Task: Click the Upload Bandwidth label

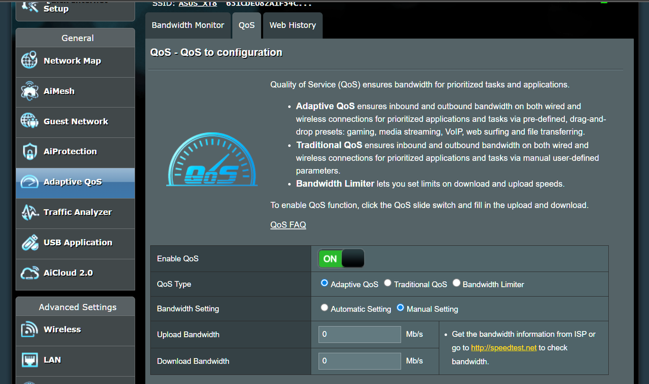Action: pos(188,334)
